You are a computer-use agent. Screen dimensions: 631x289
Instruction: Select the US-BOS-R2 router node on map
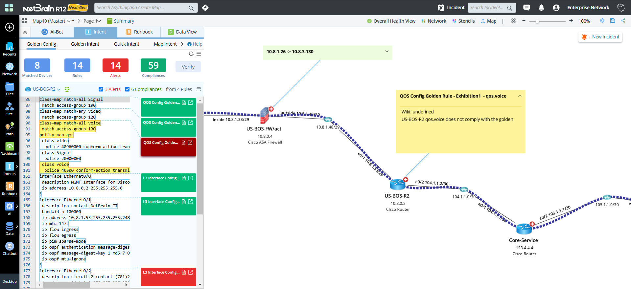tap(398, 184)
